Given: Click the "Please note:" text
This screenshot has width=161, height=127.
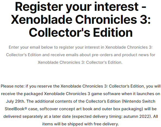Looking at the screenshot, I should [13, 86].
